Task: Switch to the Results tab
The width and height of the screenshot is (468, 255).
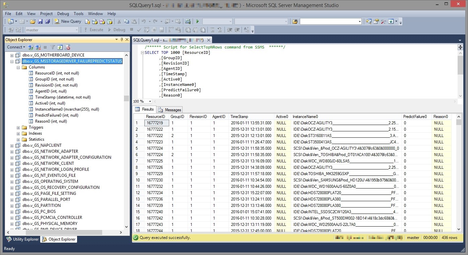Action: tap(144, 109)
